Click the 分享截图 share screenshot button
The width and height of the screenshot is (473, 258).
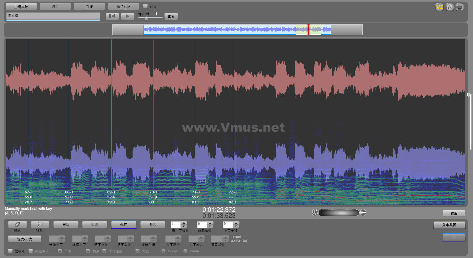(449, 225)
